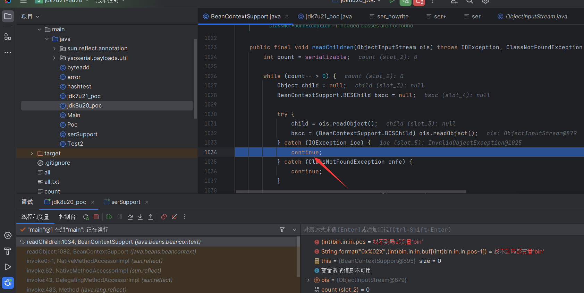The height and width of the screenshot is (293, 584).
Task: Open jdk8u20_poc run configuration dropdown
Action: coord(357,1)
